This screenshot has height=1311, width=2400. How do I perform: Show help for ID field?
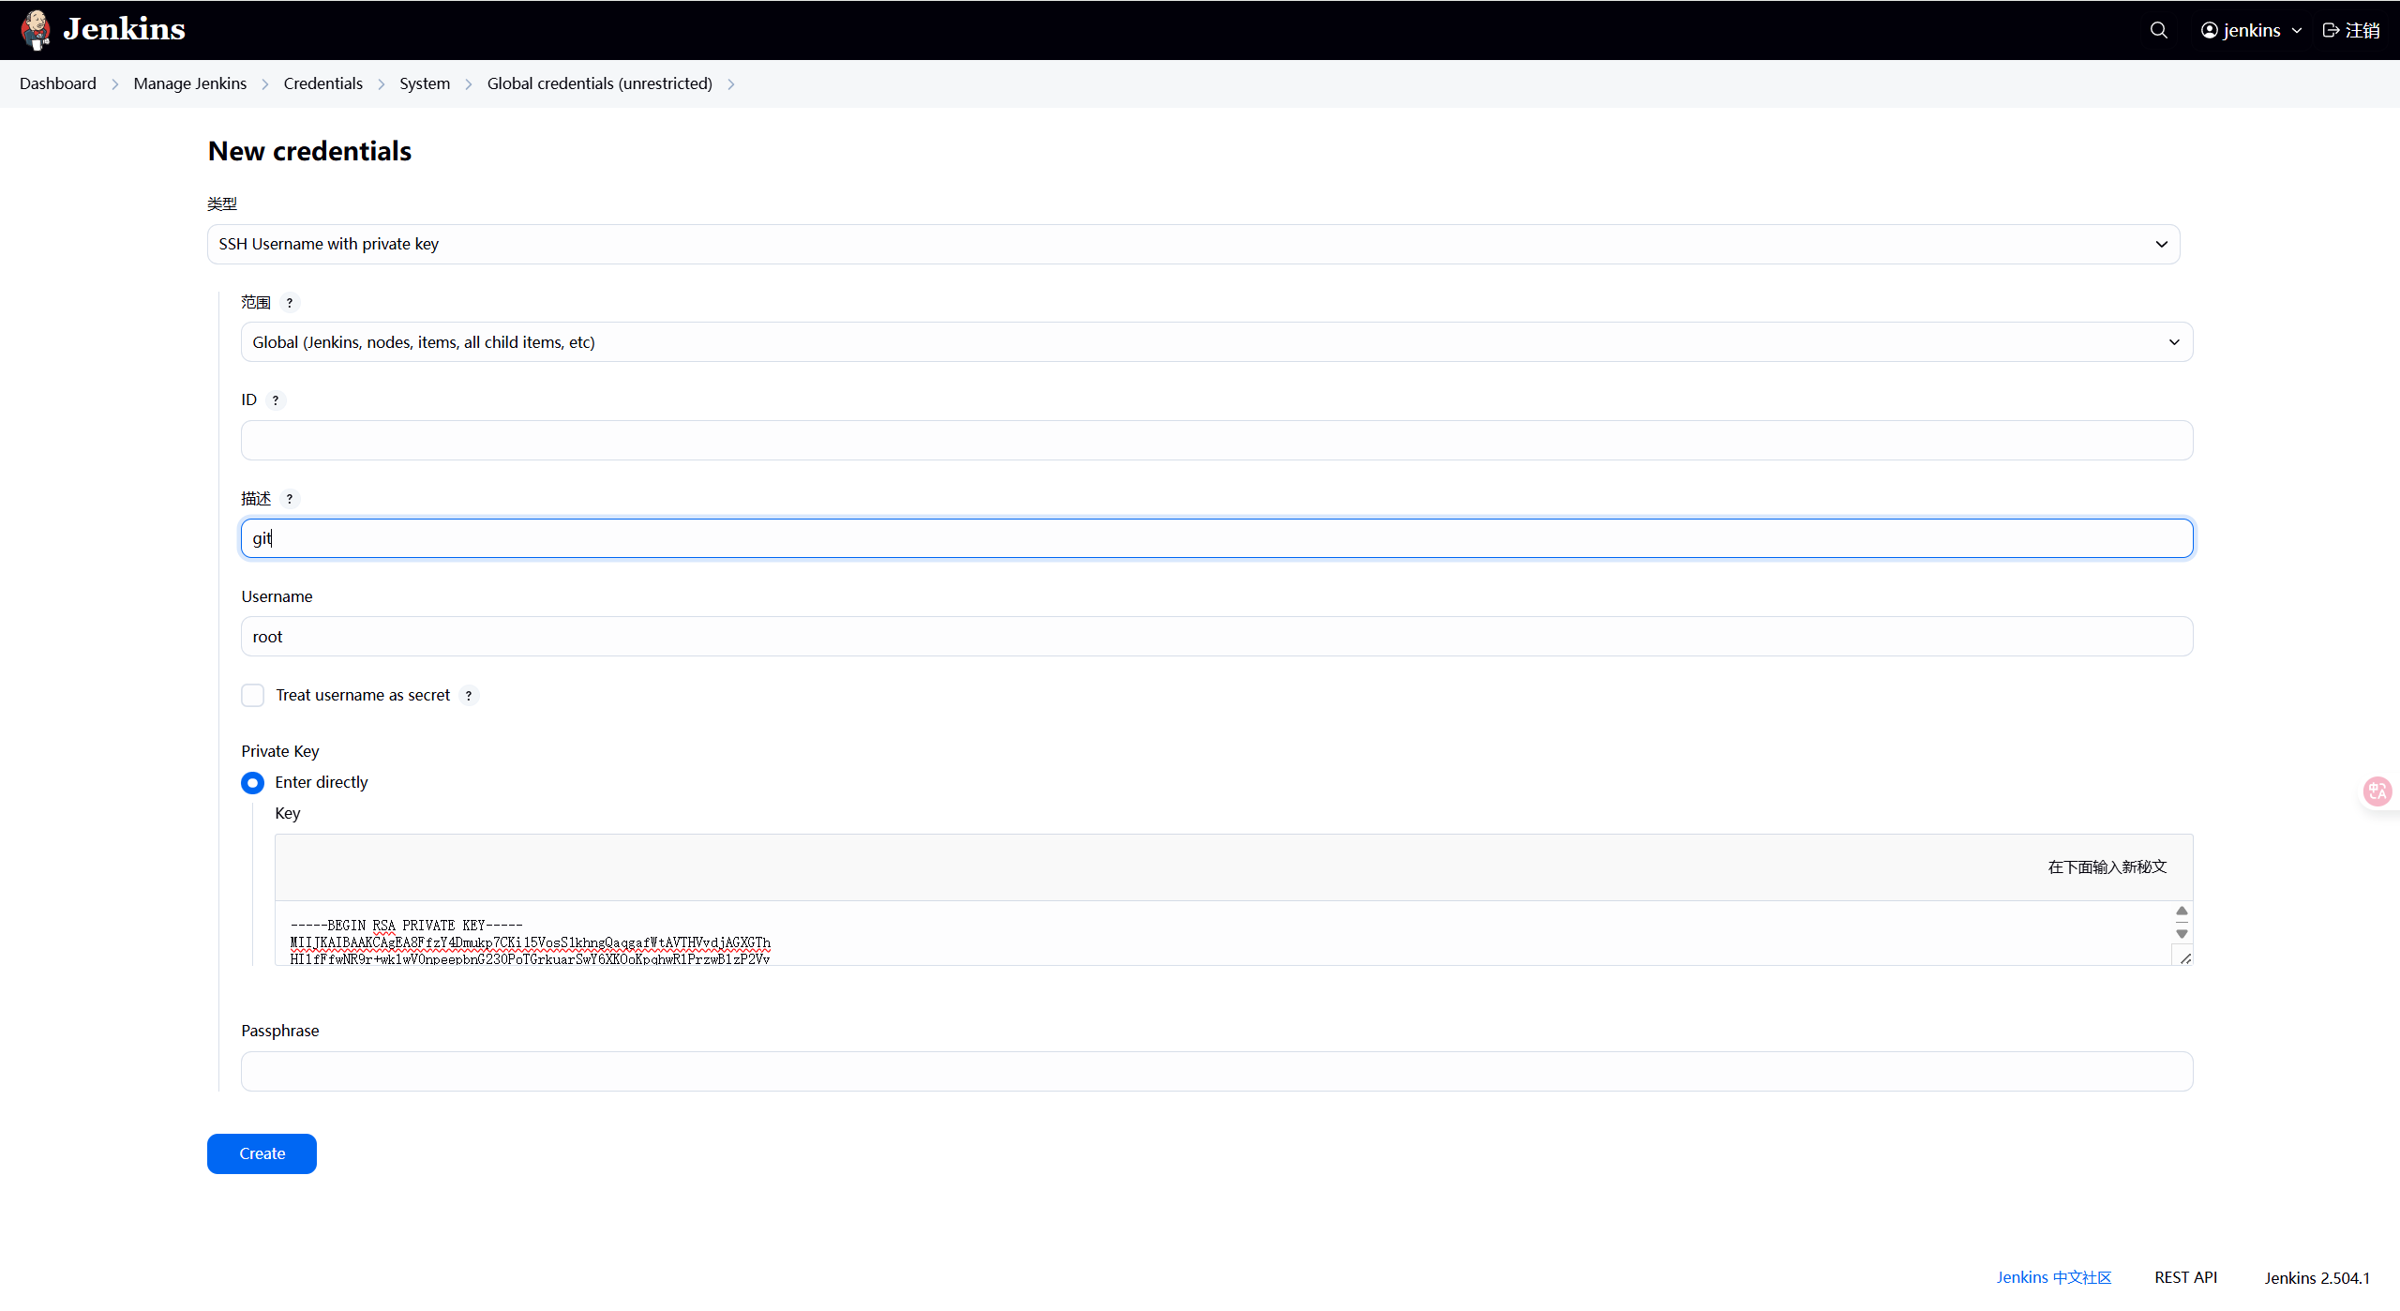tap(276, 400)
